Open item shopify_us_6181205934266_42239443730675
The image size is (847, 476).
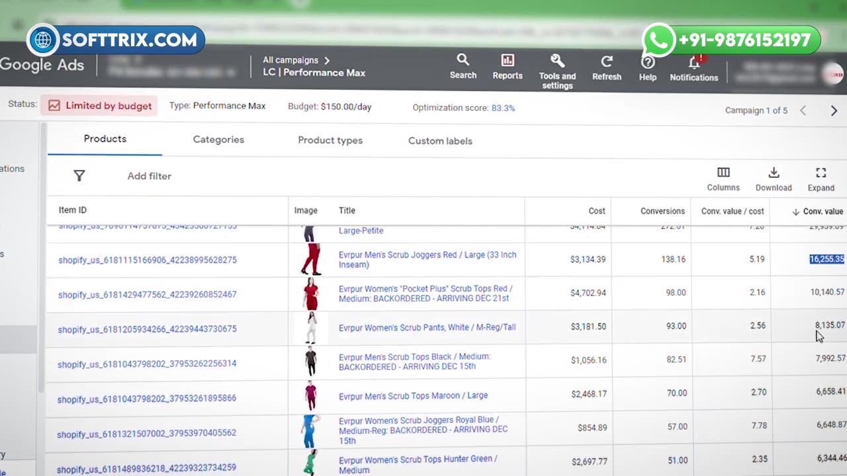pyautogui.click(x=147, y=329)
